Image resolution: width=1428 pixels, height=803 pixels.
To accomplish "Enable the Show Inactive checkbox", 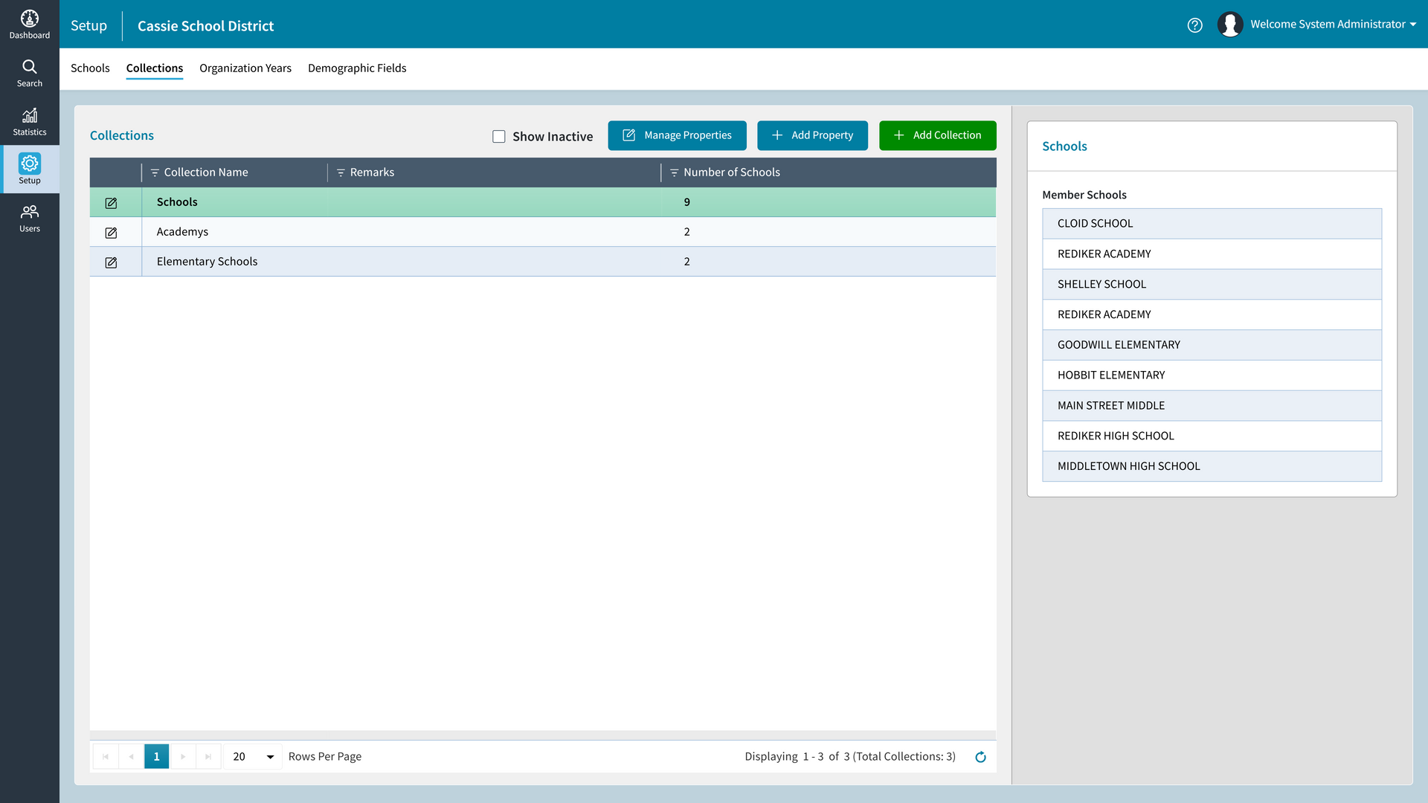I will 498,136.
